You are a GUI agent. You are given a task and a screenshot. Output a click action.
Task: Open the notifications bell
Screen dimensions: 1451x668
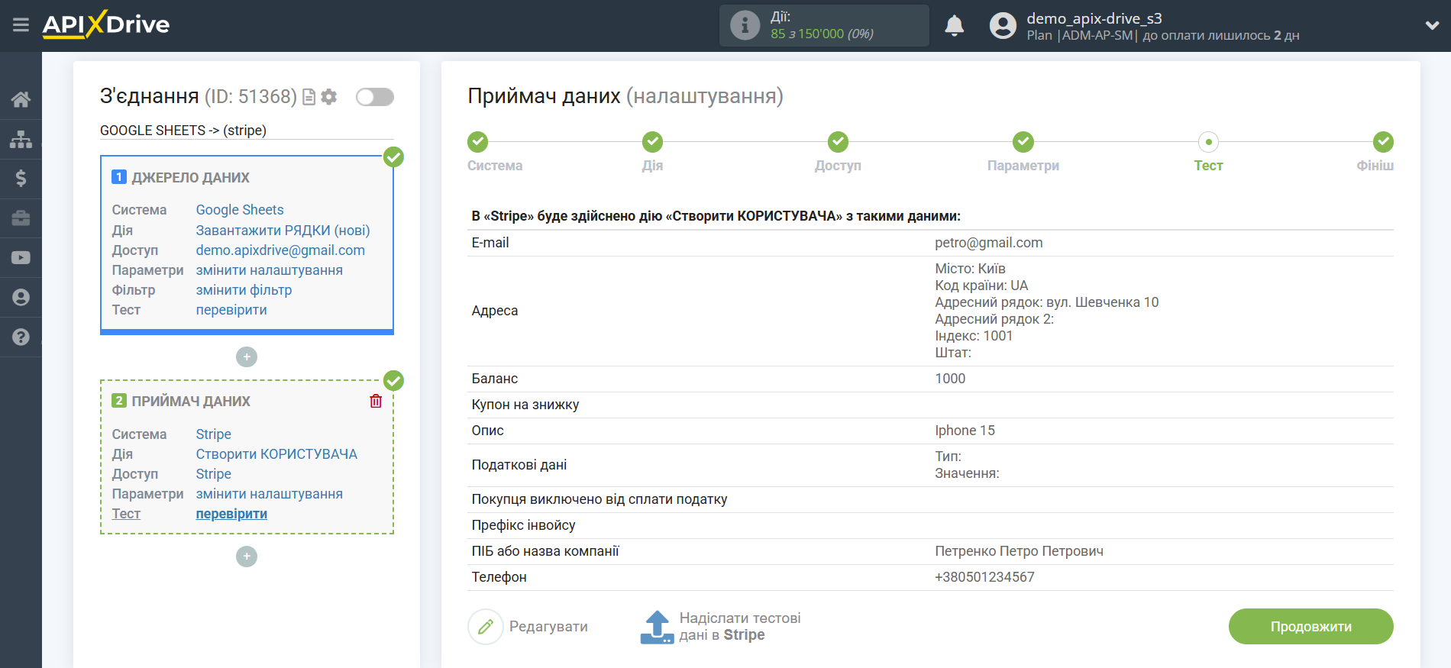coord(954,26)
